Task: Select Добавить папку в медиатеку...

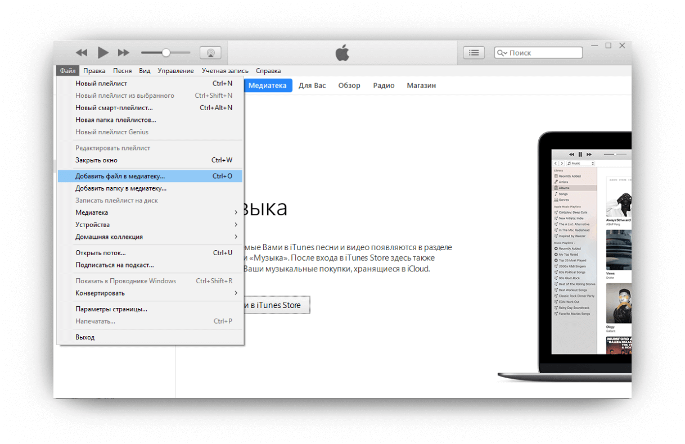Action: [150, 188]
